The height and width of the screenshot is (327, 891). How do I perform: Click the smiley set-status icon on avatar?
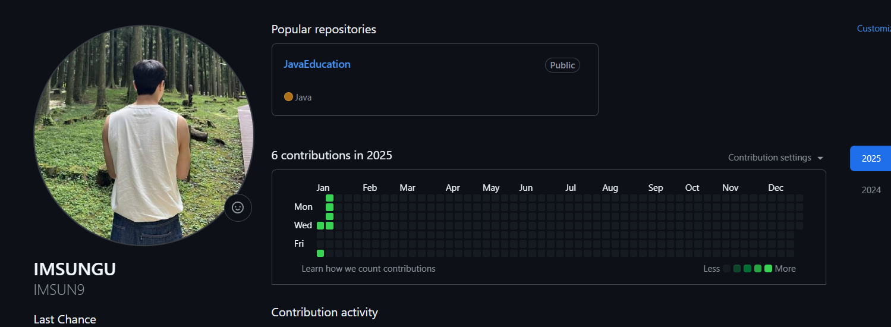(x=238, y=207)
